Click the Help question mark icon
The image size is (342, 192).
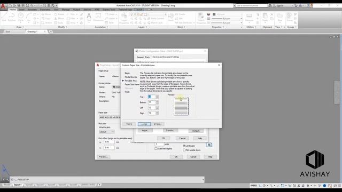tap(308, 6)
